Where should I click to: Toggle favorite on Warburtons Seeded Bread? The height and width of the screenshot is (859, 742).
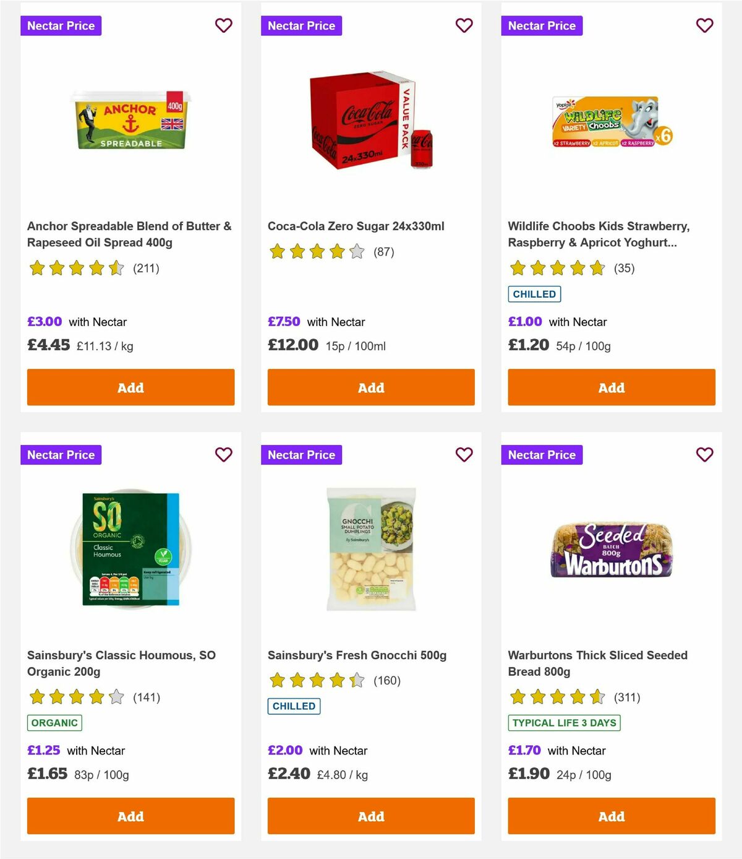pos(704,454)
